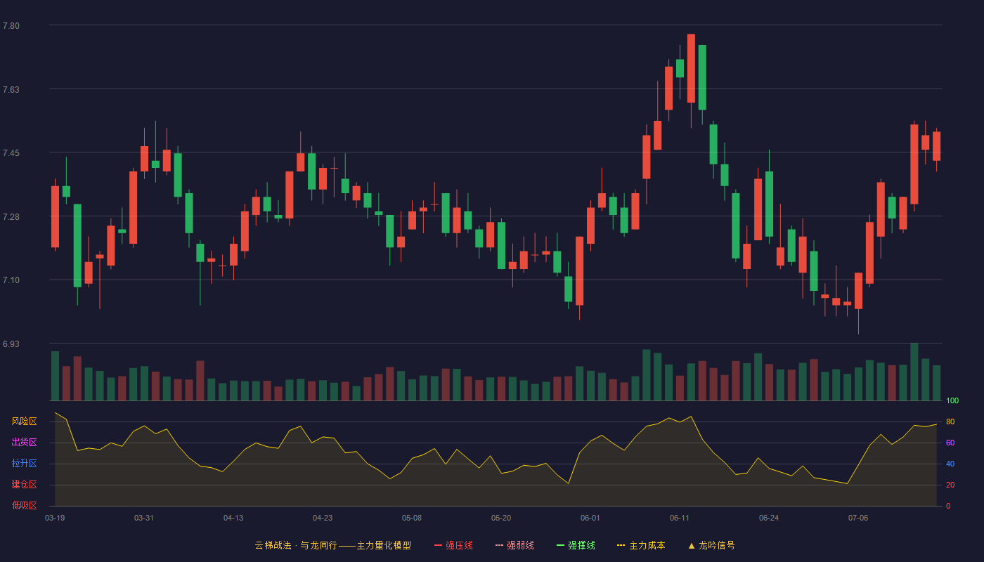
Task: Click the 建仓区 zone label
Action: [x=24, y=485]
